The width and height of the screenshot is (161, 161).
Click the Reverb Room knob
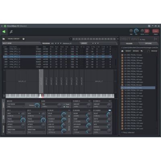(89, 115)
